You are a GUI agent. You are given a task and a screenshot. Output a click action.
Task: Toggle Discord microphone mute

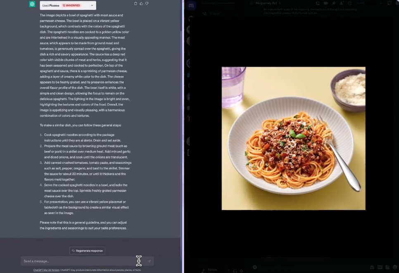[x=228, y=271]
